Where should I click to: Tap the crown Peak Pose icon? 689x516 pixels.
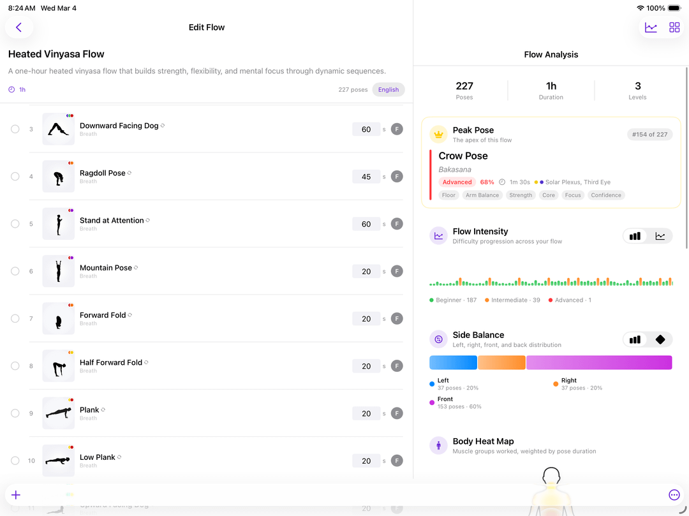438,135
